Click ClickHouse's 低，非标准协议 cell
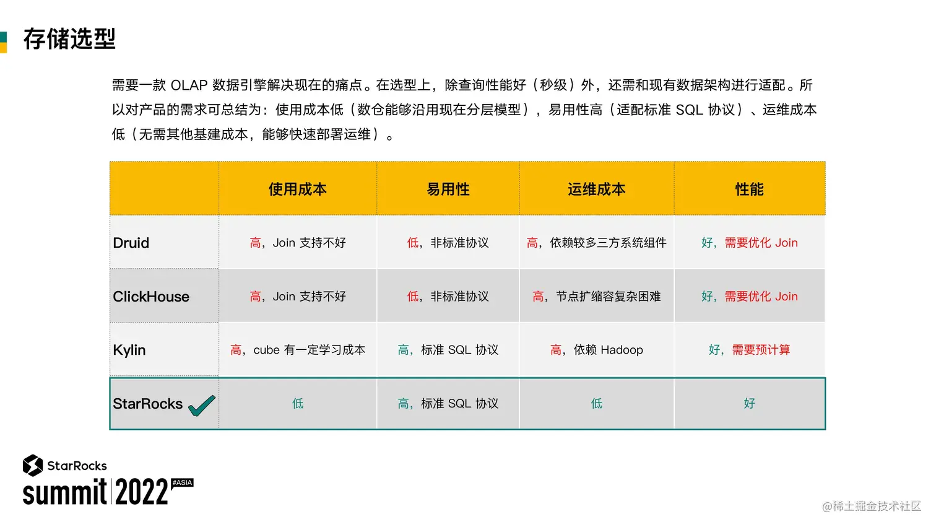 (448, 297)
